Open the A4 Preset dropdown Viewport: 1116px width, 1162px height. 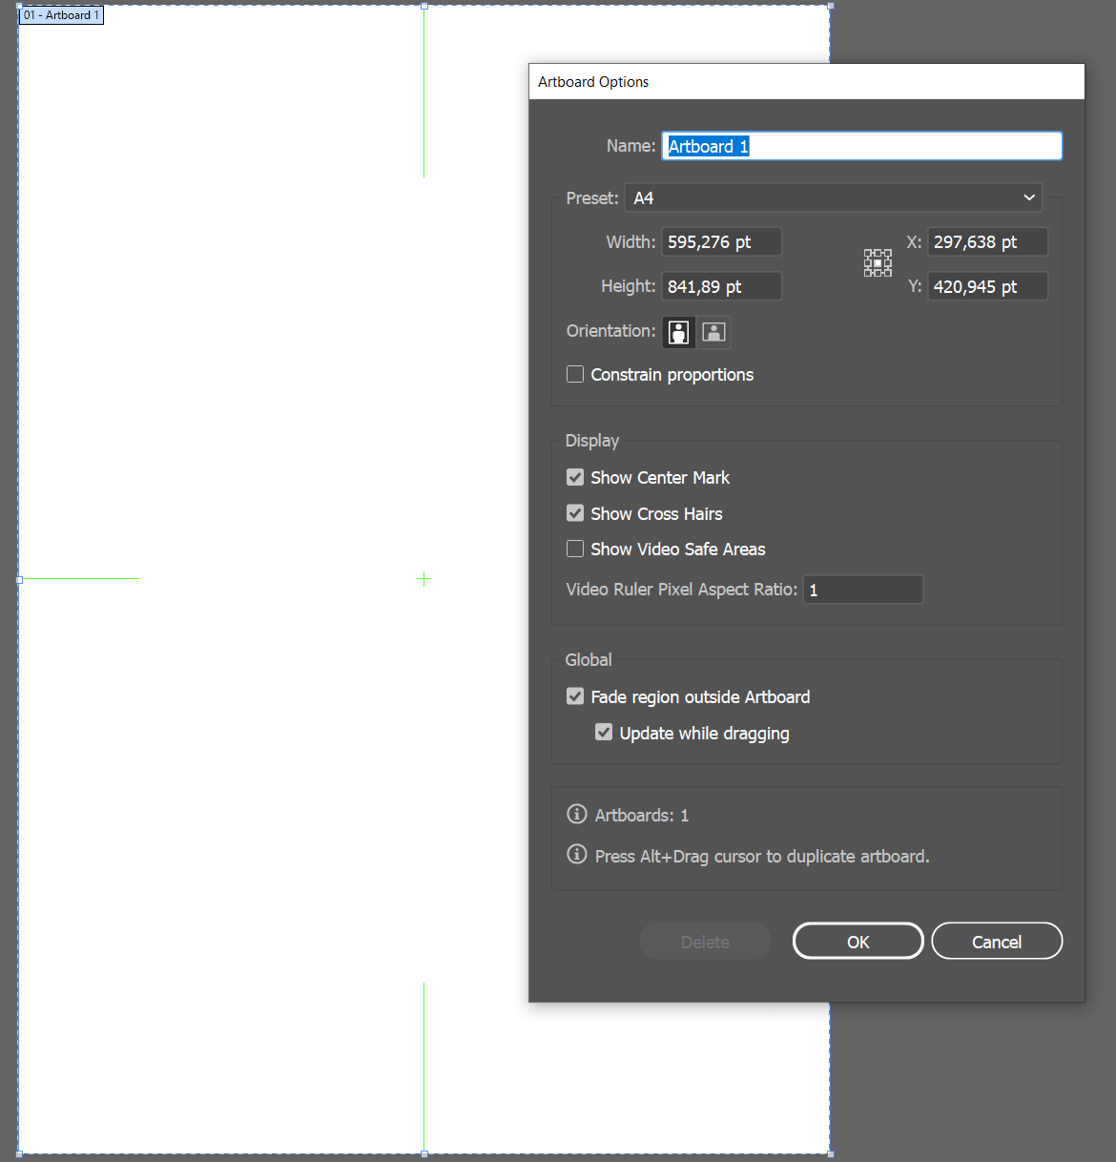pyautogui.click(x=832, y=197)
